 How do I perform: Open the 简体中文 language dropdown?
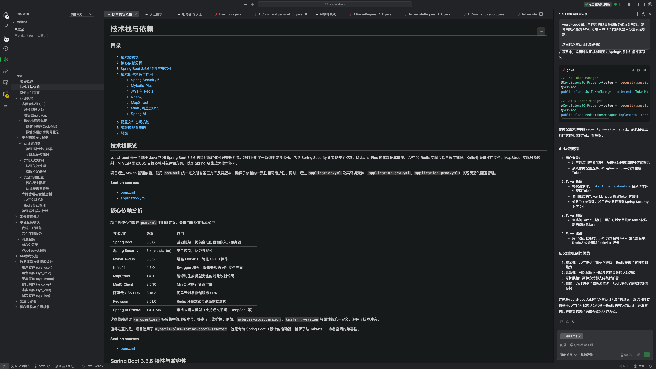click(81, 14)
